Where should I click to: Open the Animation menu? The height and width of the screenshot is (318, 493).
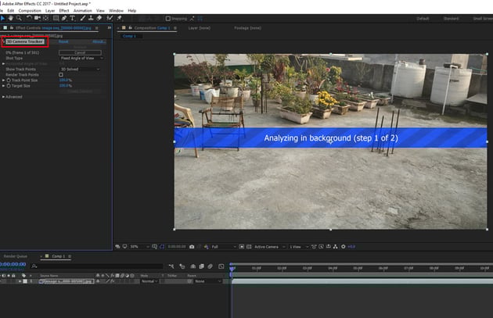(83, 11)
